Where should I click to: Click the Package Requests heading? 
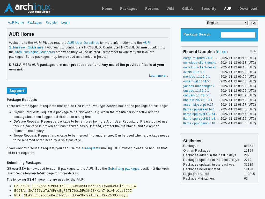[22, 100]
